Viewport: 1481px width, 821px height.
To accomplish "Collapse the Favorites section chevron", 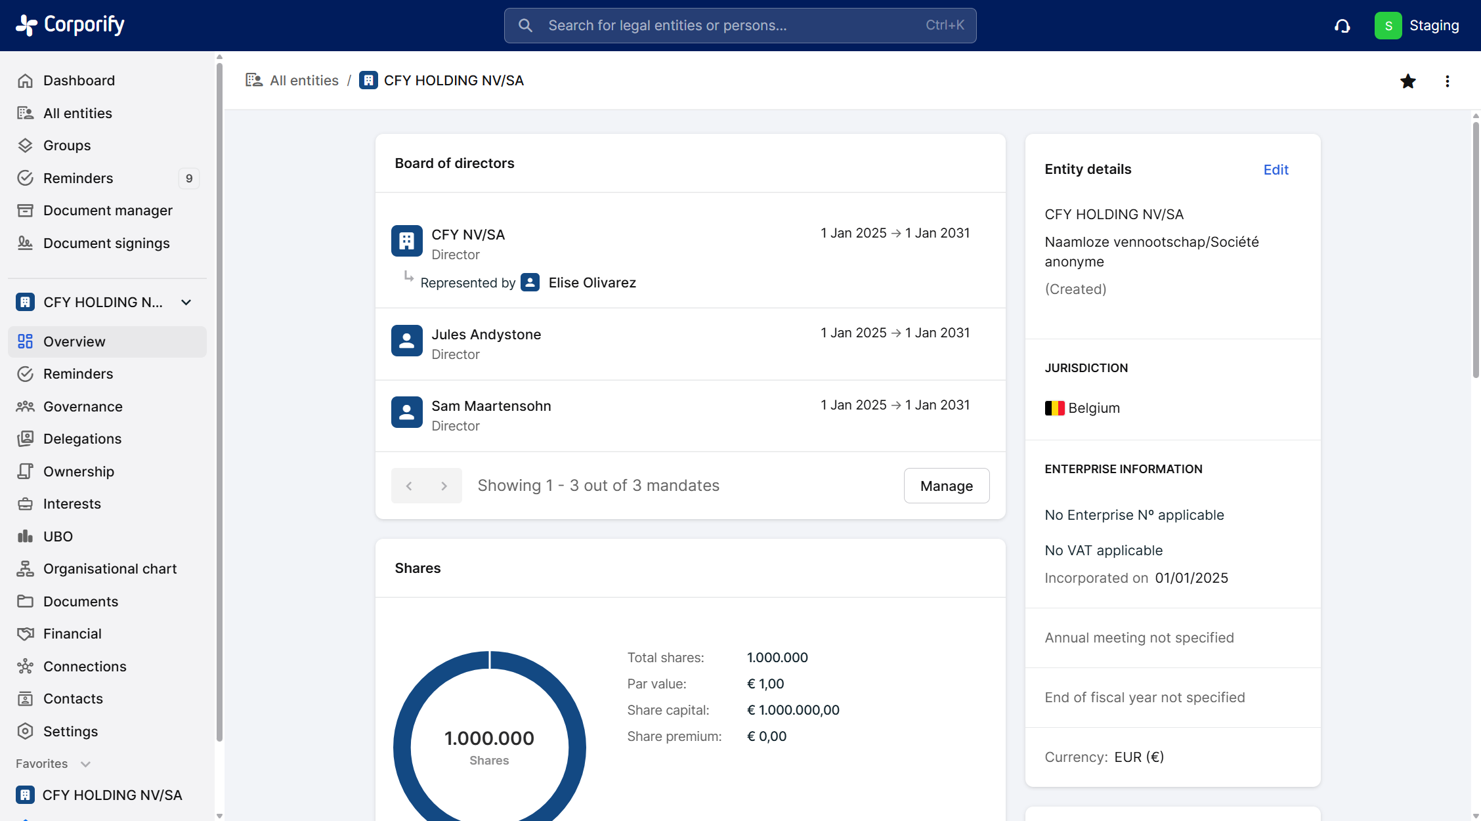I will click(85, 764).
